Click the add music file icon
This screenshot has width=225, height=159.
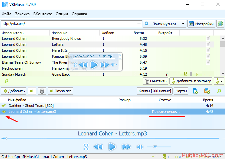pos(195,91)
